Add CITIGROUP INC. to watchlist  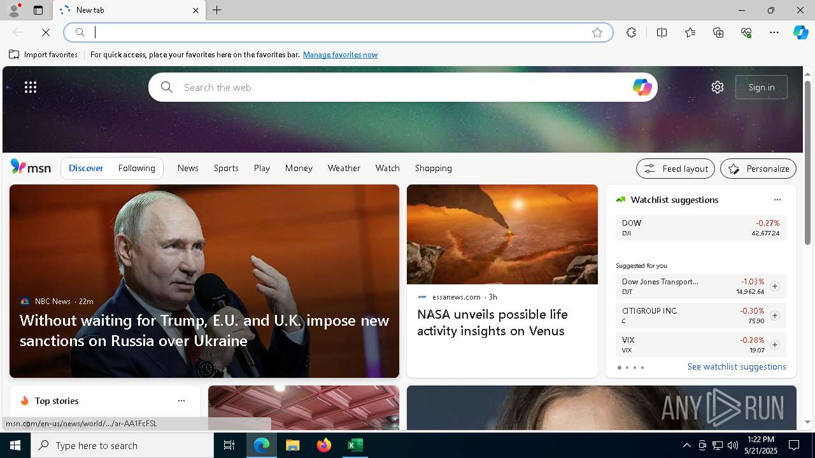[x=774, y=316]
